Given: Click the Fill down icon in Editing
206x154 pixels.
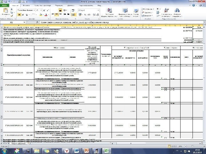Looking at the screenshot, I should coord(158,13).
